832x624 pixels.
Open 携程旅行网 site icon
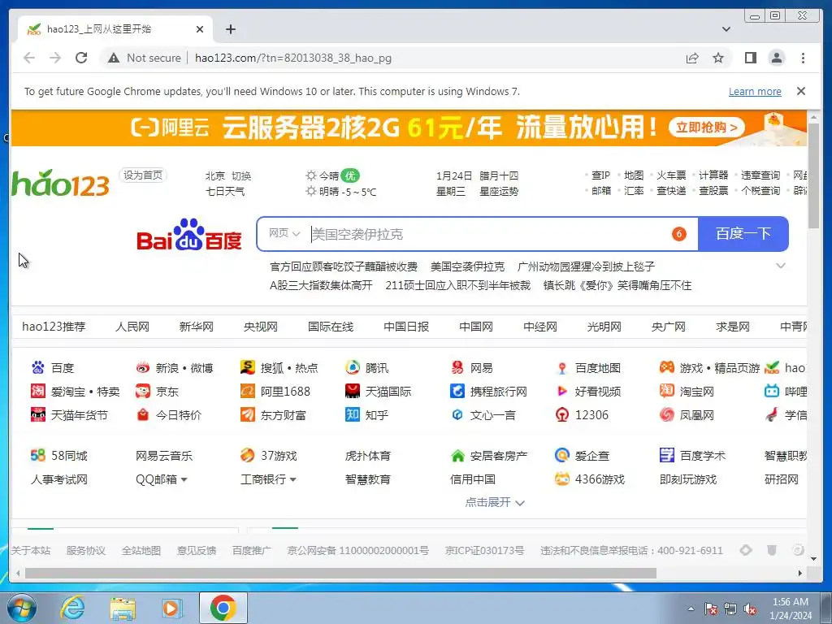coord(457,391)
